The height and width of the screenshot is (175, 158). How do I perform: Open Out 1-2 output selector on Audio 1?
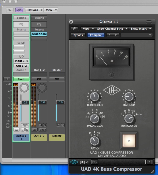pyautogui.click(x=21, y=66)
